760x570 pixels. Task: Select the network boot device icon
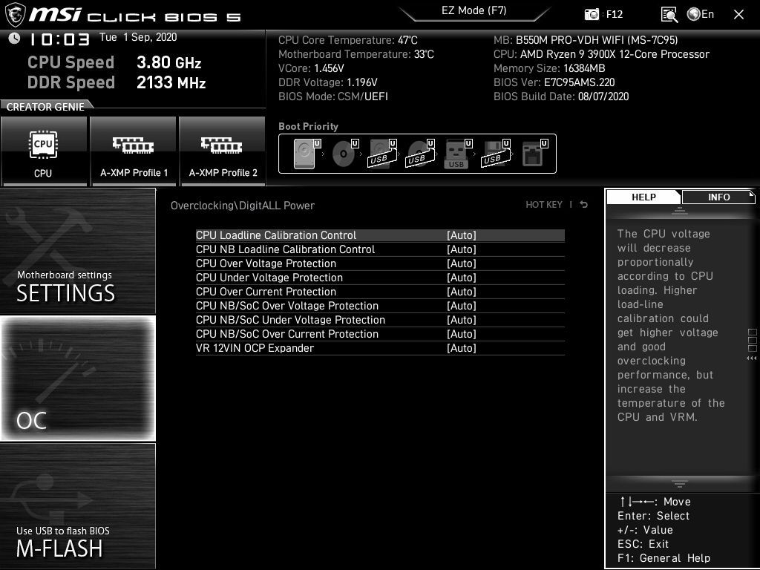[534, 154]
